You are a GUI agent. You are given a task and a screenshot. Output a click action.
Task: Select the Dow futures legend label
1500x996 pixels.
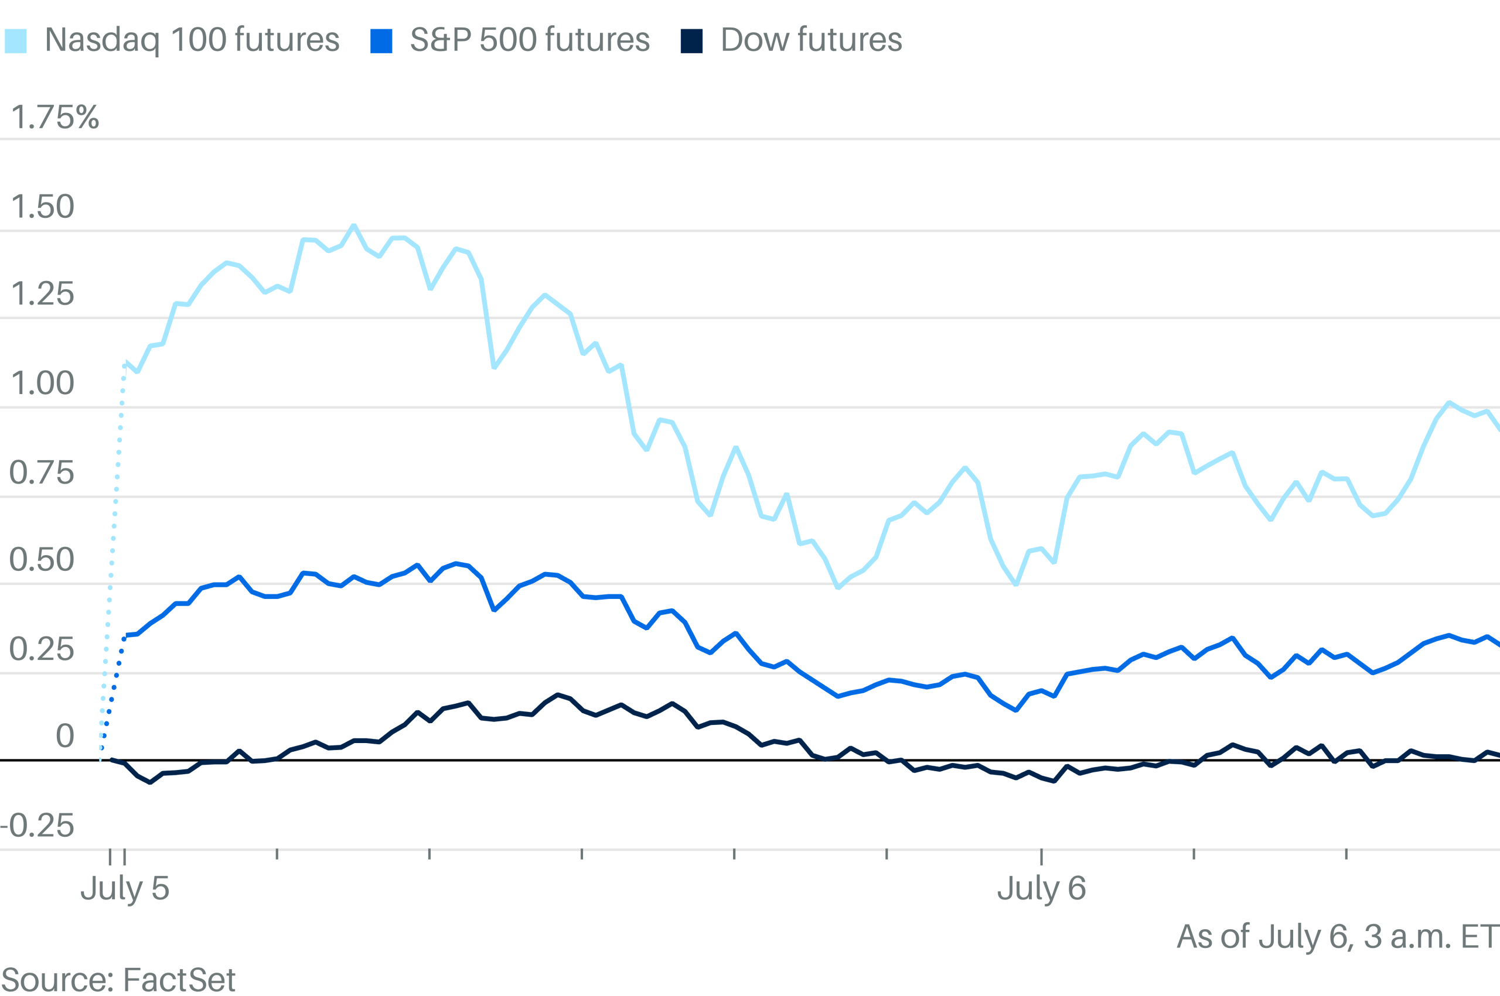point(812,40)
